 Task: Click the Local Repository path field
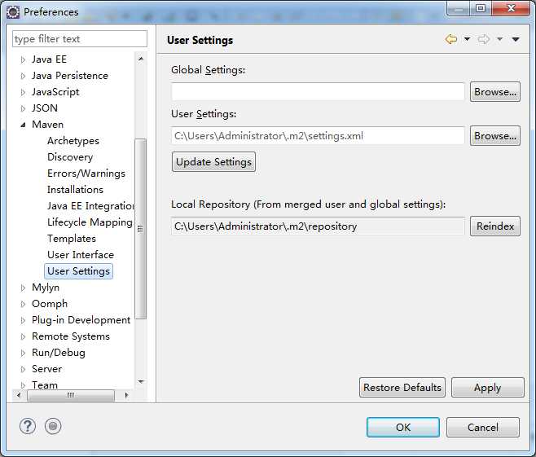click(318, 226)
